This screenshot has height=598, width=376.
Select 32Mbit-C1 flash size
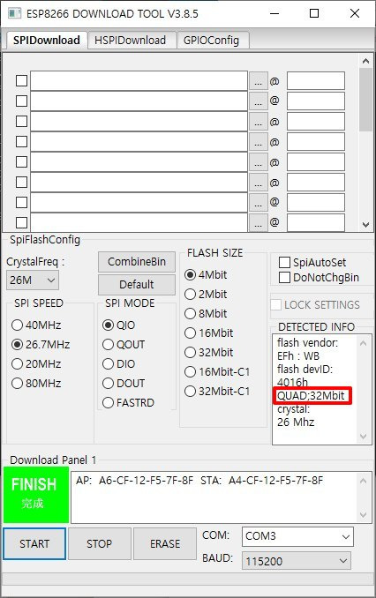(217, 391)
